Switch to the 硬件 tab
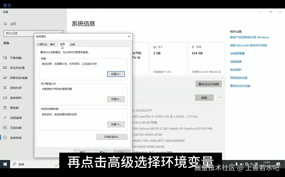The image size is (285, 177). pyautogui.click(x=53, y=44)
